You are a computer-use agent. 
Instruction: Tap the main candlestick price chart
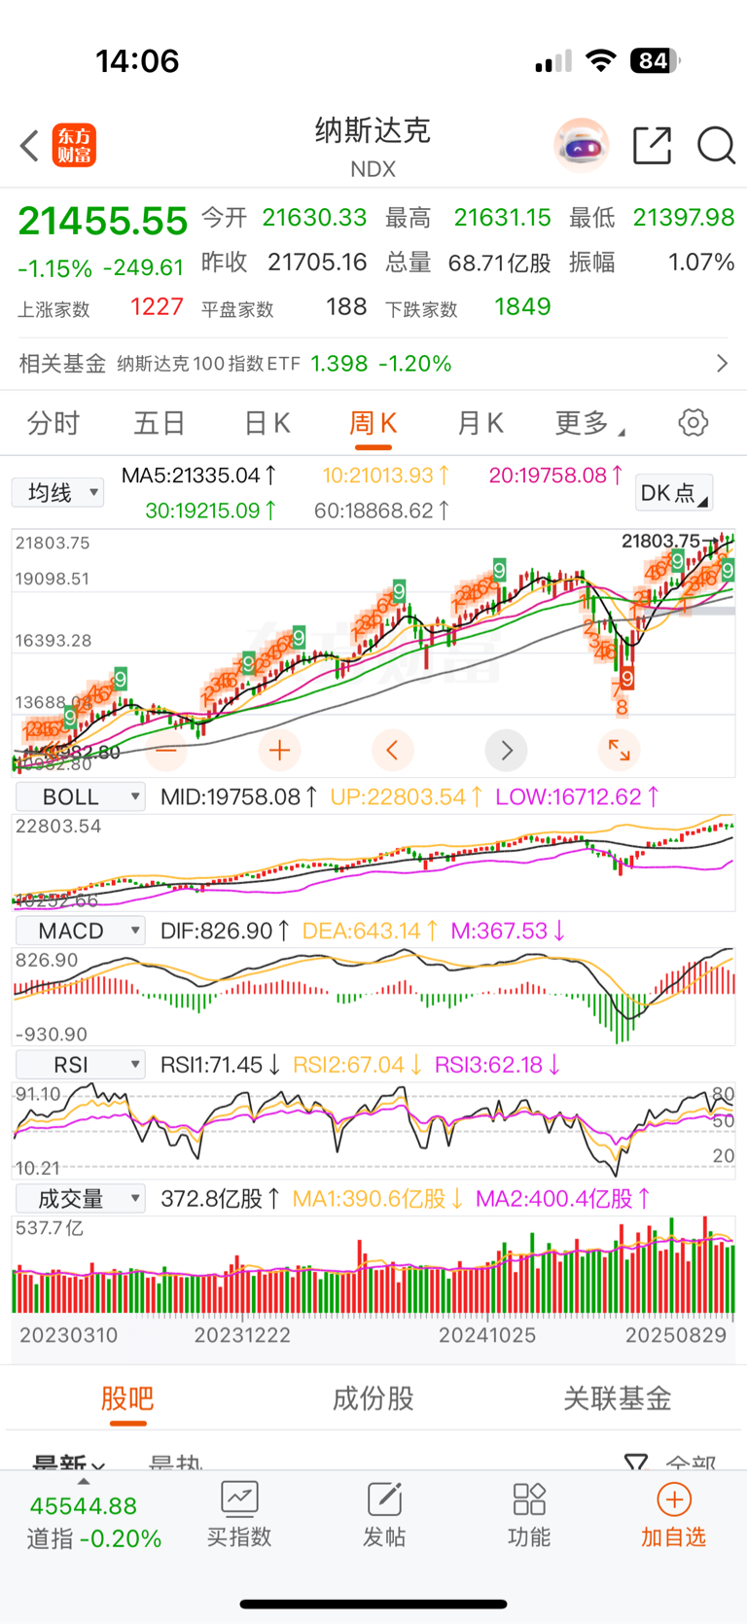coord(373,652)
